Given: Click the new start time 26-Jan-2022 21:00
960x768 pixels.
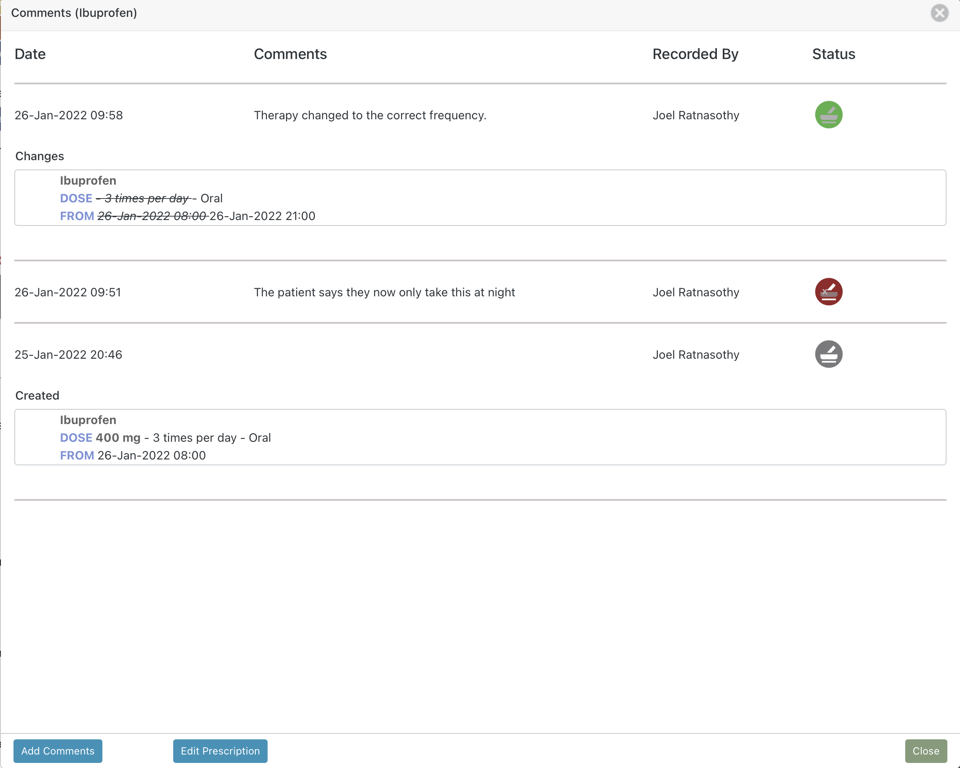Looking at the screenshot, I should pyautogui.click(x=262, y=216).
